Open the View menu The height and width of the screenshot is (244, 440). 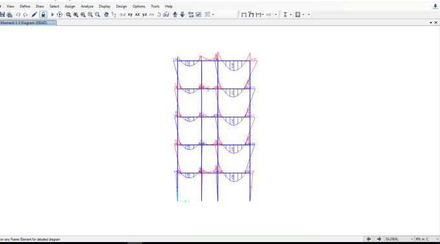(10, 6)
